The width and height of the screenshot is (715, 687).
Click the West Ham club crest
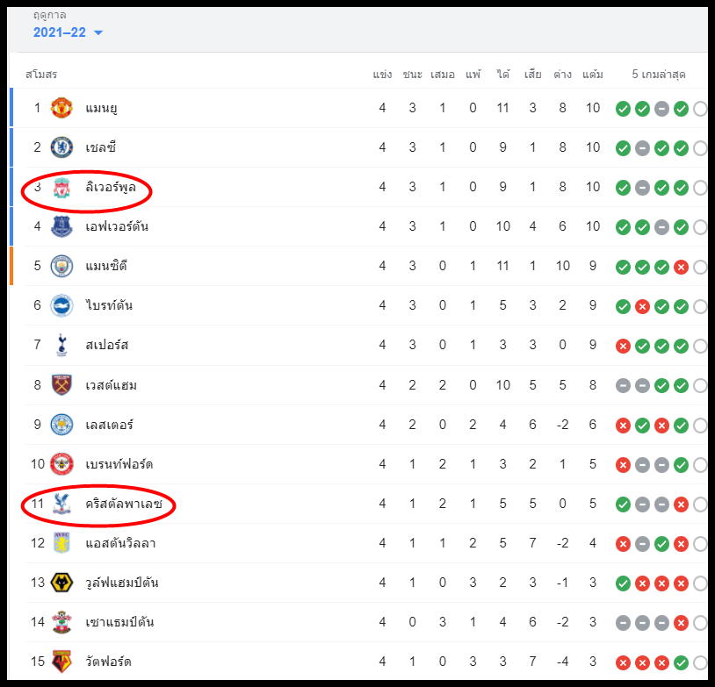point(61,385)
